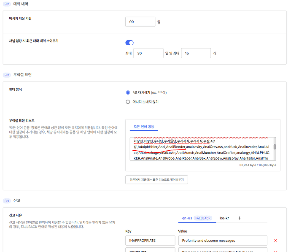Screen dimensions: 291x252
Task: Click the Value column header
Action: pyautogui.click(x=183, y=231)
